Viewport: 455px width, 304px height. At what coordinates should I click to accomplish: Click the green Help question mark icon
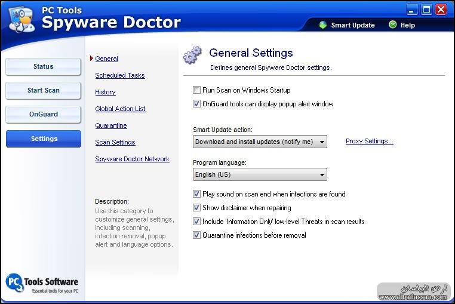(x=392, y=24)
